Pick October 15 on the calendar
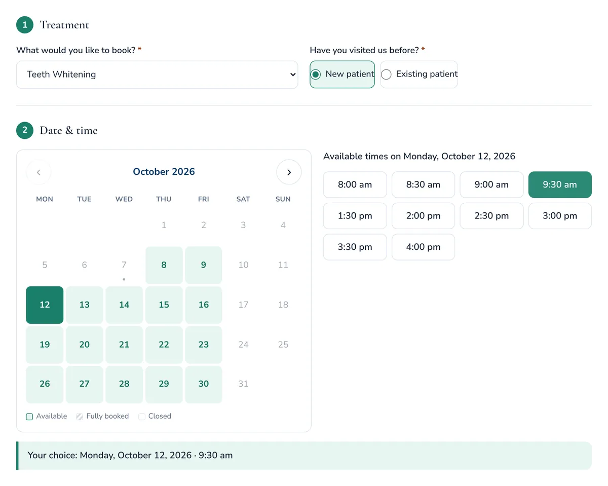Viewport: 608px width, 486px height. tap(164, 305)
